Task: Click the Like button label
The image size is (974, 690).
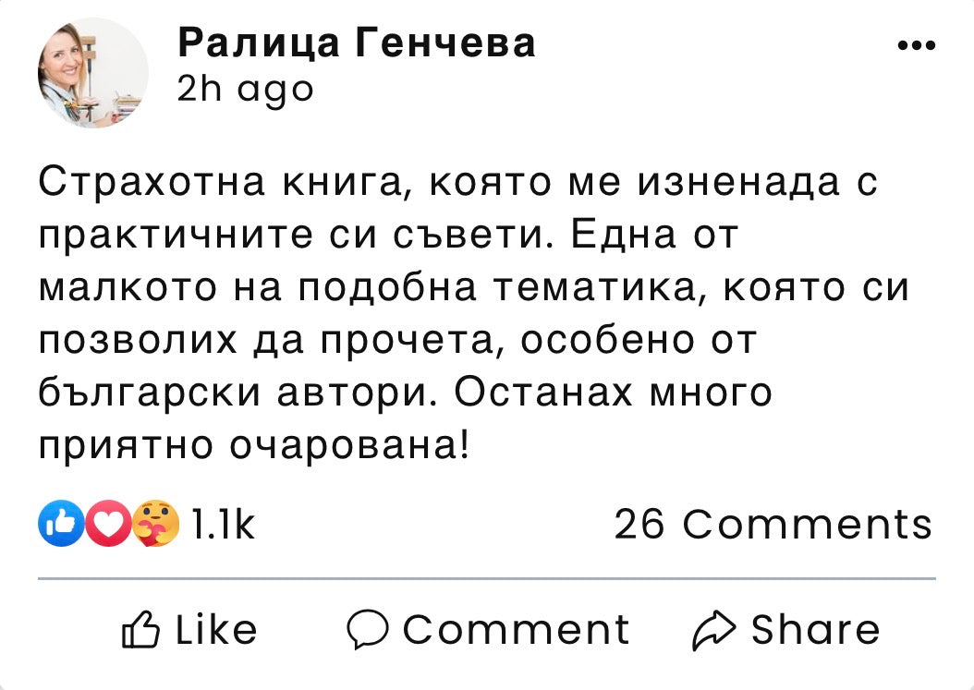Action: coord(216,630)
